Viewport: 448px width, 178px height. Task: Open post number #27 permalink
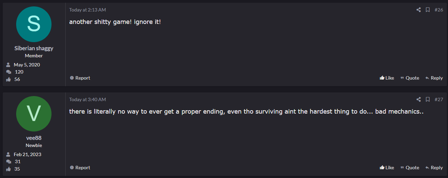pyautogui.click(x=439, y=99)
